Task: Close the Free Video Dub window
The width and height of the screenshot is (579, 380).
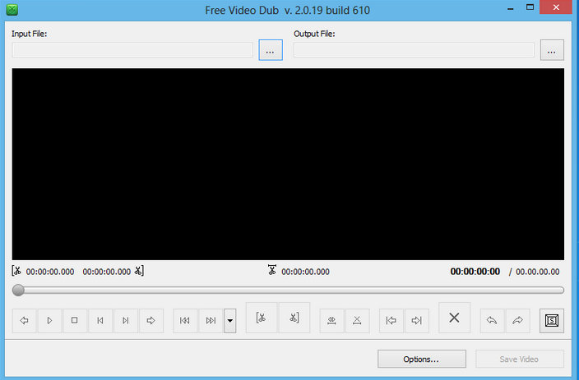Action: (556, 7)
